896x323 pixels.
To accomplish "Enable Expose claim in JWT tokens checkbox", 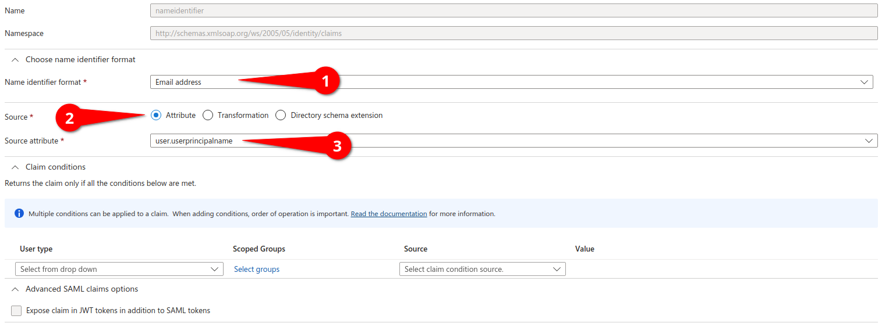I will [16, 311].
